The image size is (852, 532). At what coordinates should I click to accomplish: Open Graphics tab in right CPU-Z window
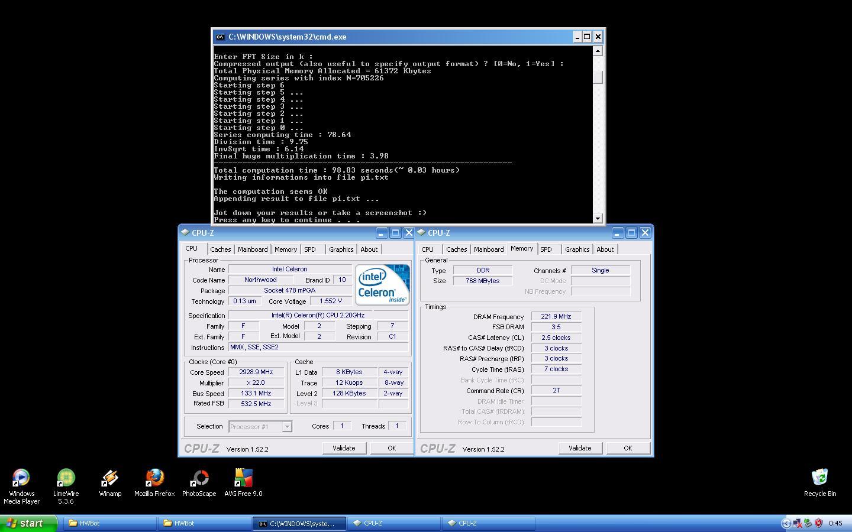point(577,249)
